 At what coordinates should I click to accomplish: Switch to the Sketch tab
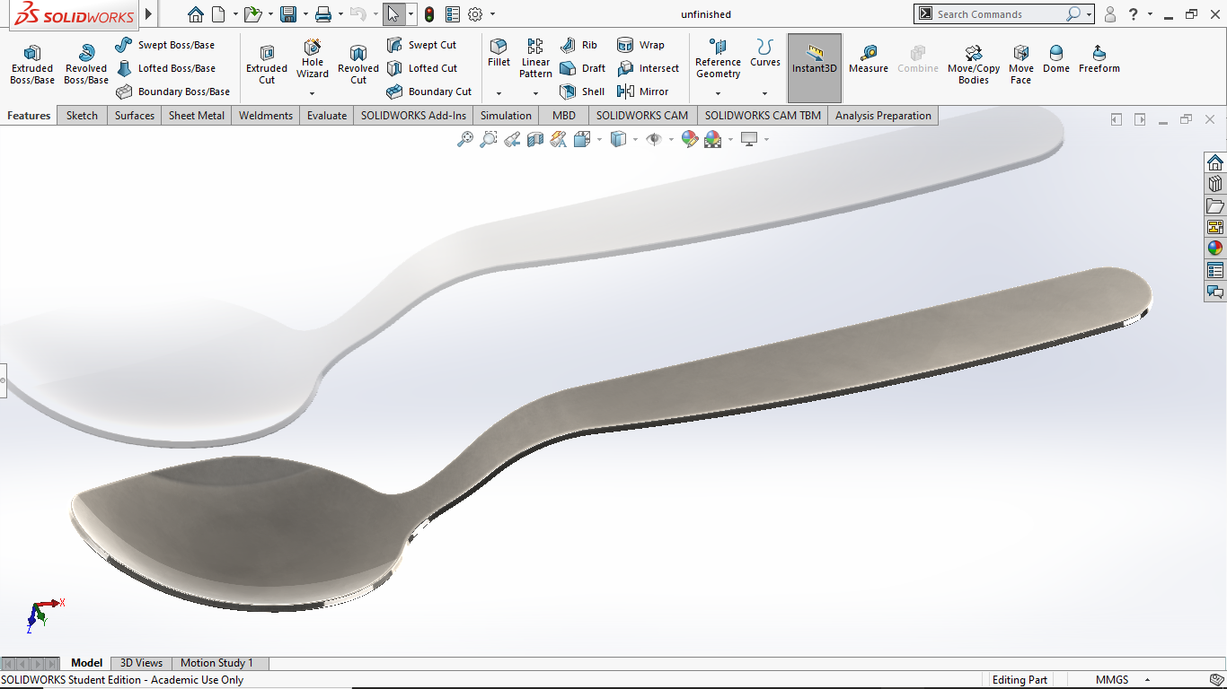pos(82,115)
